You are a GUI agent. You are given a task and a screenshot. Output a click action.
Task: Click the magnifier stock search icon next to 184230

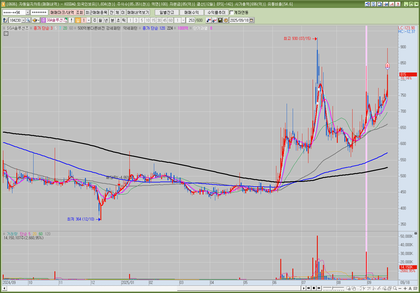28,20
